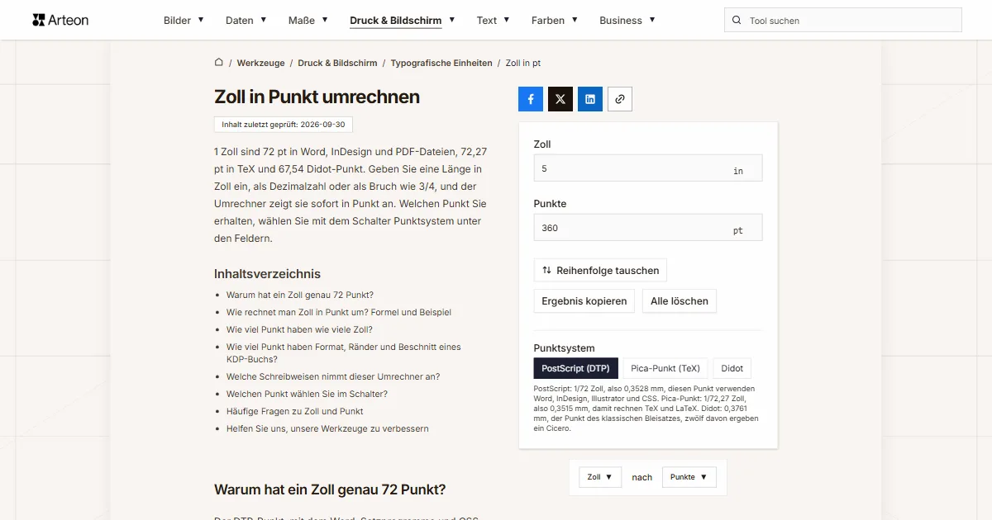The width and height of the screenshot is (992, 520).
Task: Open 'Häufige Fragen zu Zoll und Punkt' link
Action: 295,411
